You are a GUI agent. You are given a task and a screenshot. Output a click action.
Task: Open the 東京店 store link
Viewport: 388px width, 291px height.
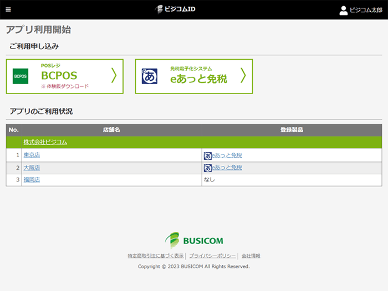[x=31, y=155]
